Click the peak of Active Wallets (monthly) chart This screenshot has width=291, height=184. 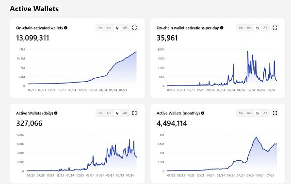click(256, 137)
